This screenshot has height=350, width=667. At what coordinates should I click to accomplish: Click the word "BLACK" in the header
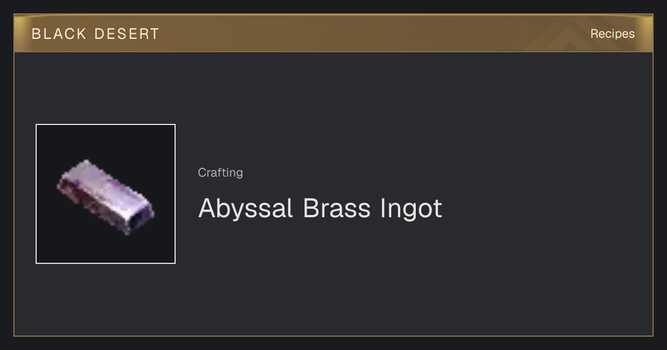(59, 34)
